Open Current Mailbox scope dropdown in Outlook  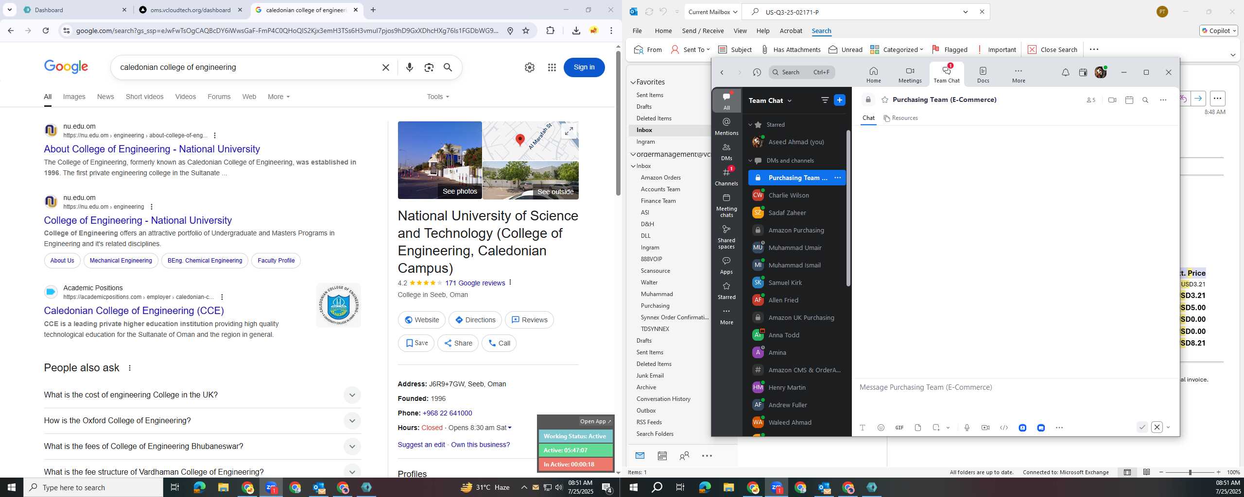click(713, 12)
